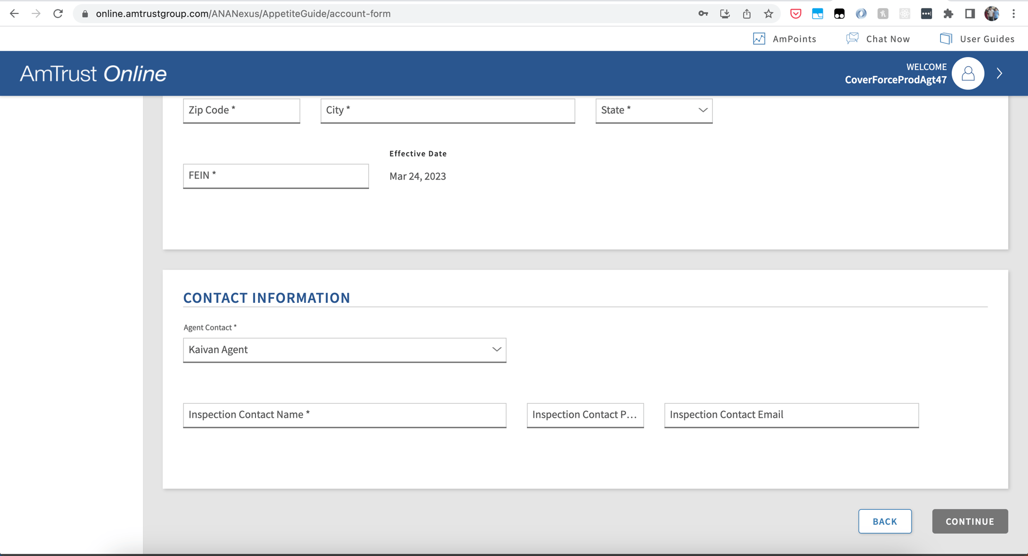This screenshot has height=556, width=1028.
Task: Share the page using the share icon
Action: pos(747,13)
